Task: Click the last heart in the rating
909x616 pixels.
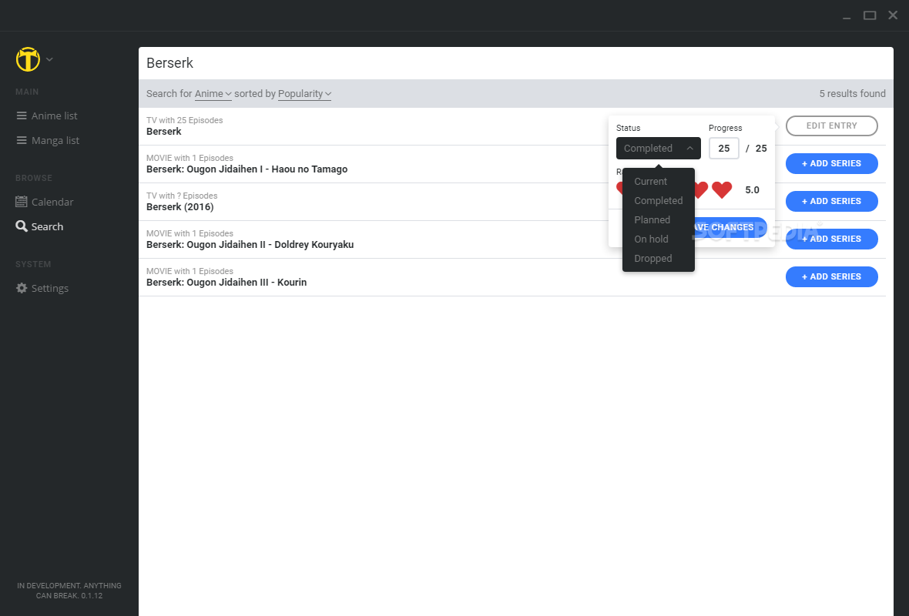Action: tap(722, 189)
